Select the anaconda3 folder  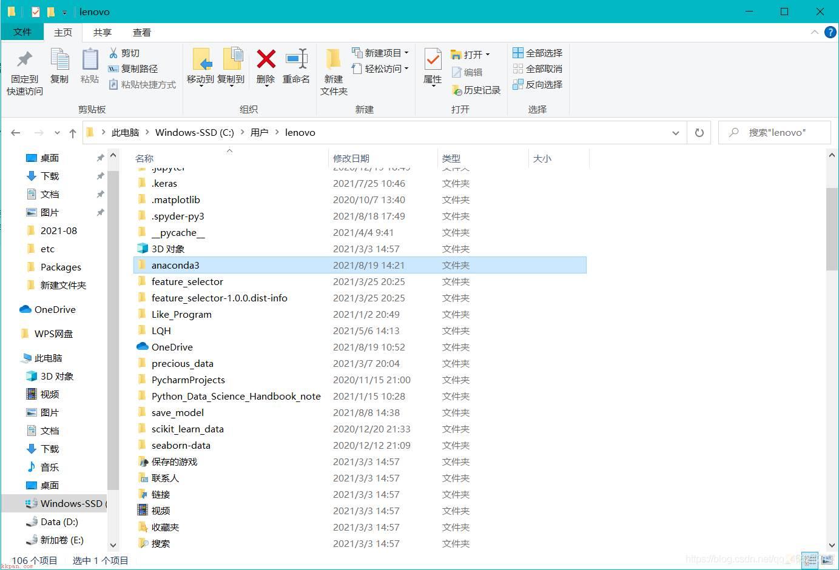coord(360,265)
